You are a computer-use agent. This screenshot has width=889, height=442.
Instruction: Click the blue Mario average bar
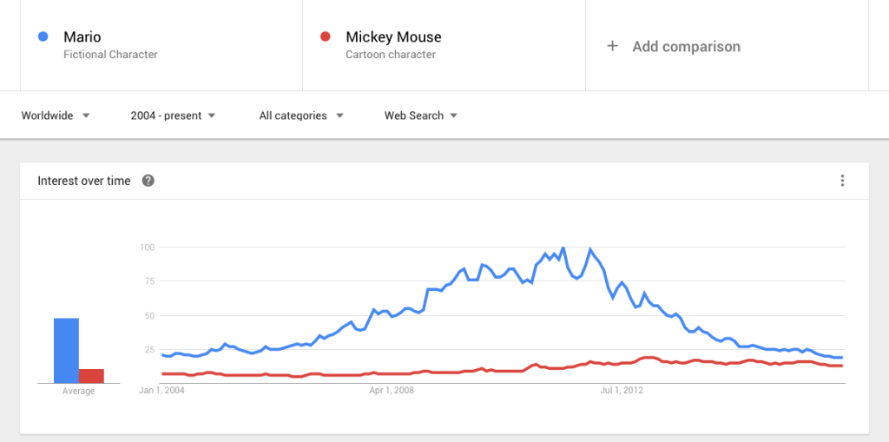coord(66,351)
